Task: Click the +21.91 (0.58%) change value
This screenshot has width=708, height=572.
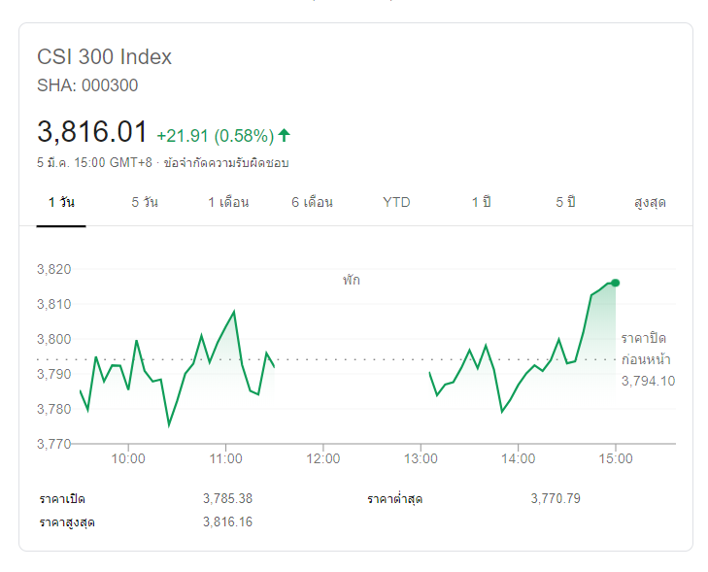Action: pyautogui.click(x=215, y=135)
